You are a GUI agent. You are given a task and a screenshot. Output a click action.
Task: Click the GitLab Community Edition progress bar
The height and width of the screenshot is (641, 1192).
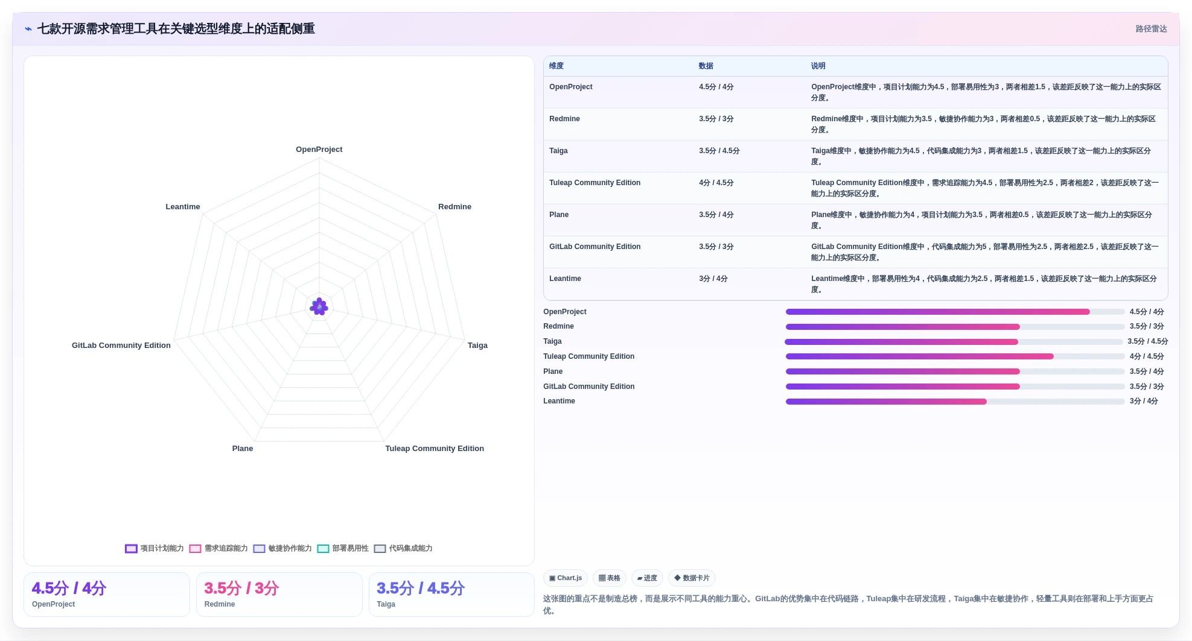[955, 387]
